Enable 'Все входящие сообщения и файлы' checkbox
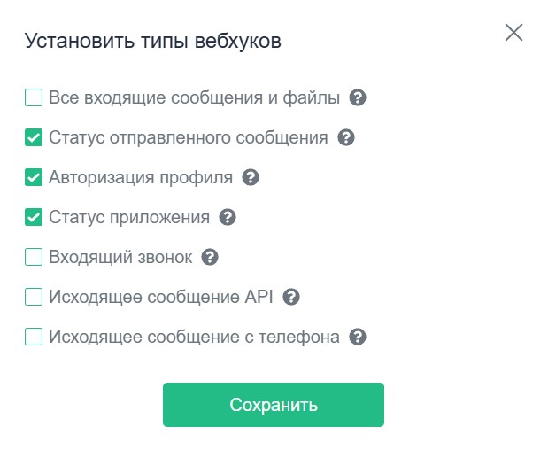Screen dimensions: 548x450 pyautogui.click(x=34, y=97)
